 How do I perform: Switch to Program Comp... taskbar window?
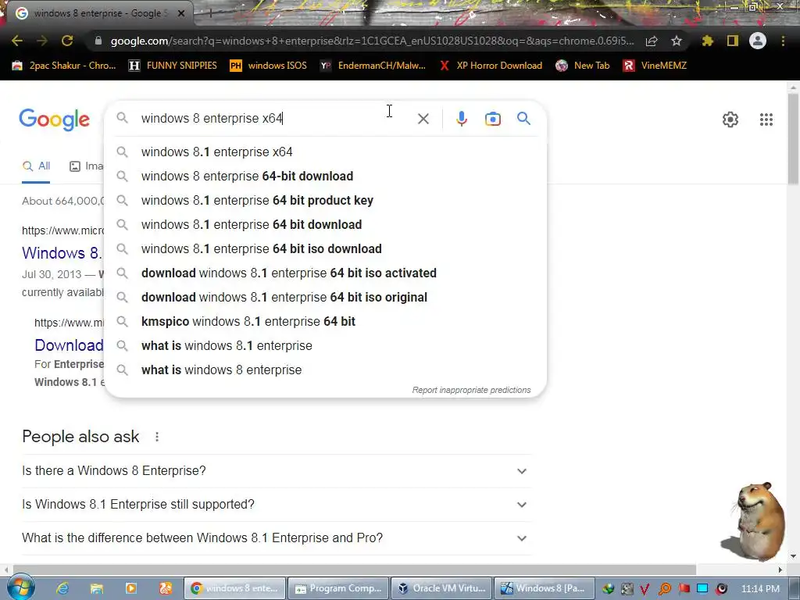[x=338, y=588]
